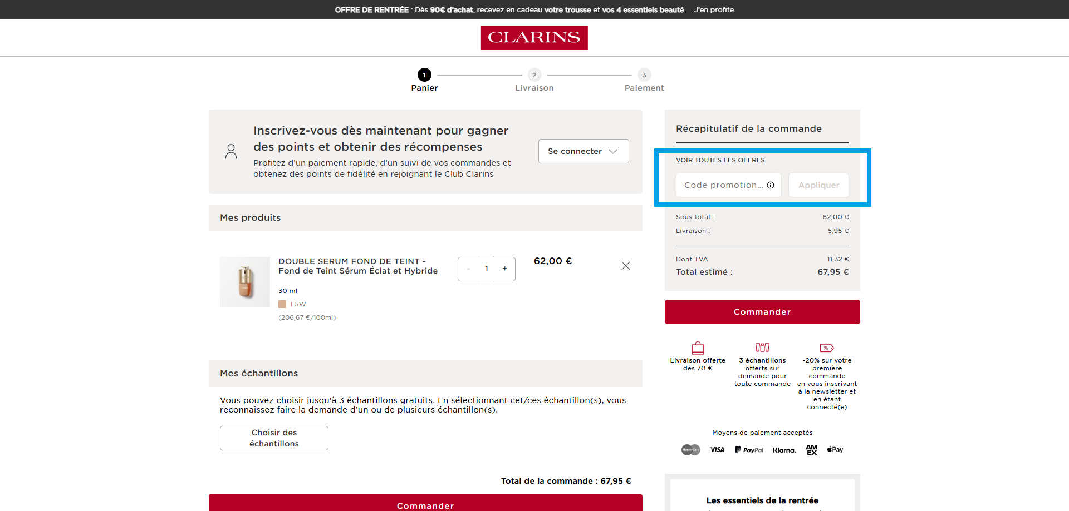Click the Sous-total 62,00 € value
Image resolution: width=1069 pixels, height=511 pixels.
(836, 217)
